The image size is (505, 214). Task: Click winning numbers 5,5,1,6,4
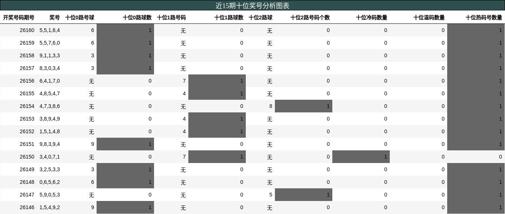pos(50,30)
